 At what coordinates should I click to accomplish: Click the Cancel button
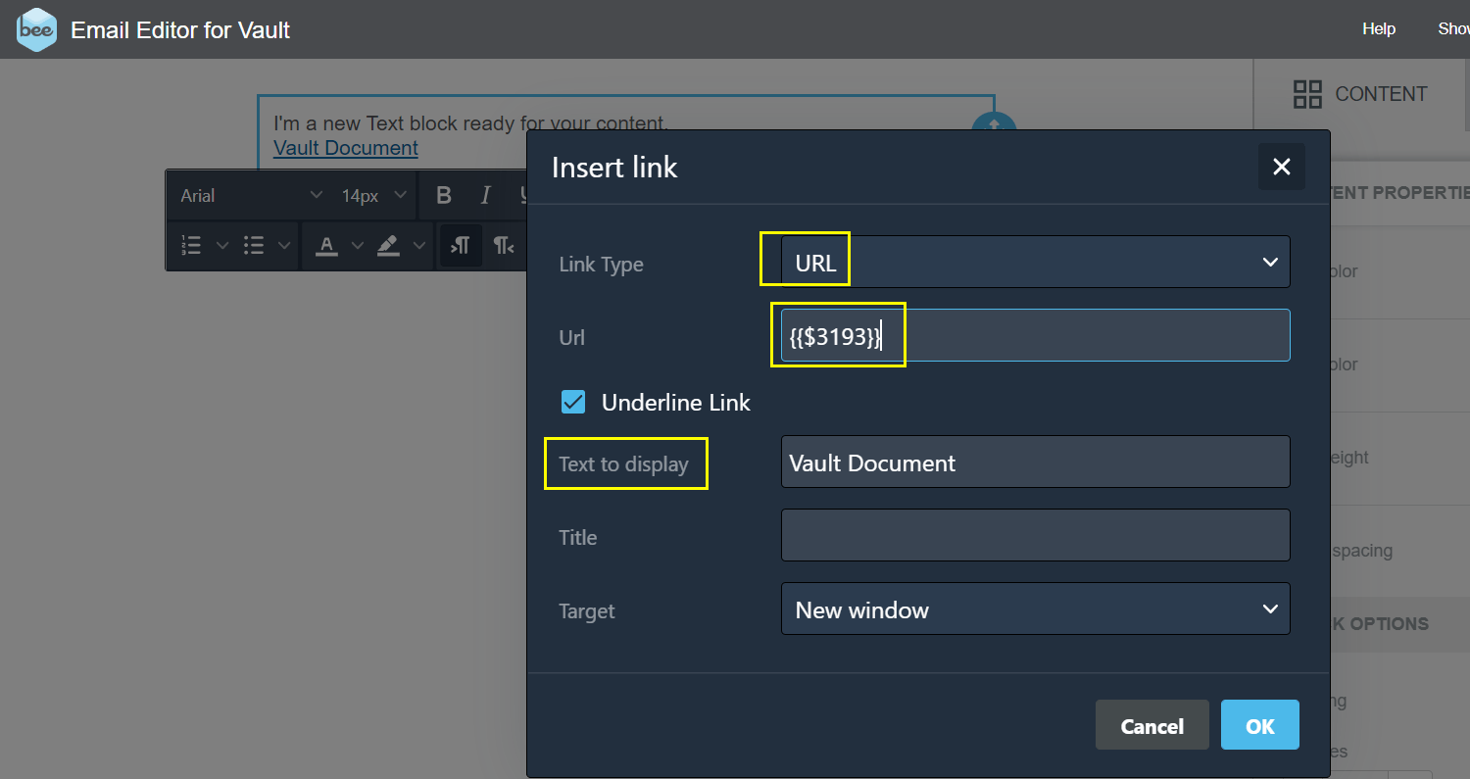point(1151,725)
